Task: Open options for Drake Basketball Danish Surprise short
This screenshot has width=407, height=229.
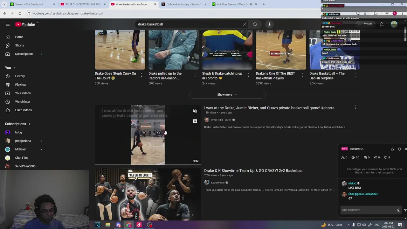Action: click(x=356, y=75)
